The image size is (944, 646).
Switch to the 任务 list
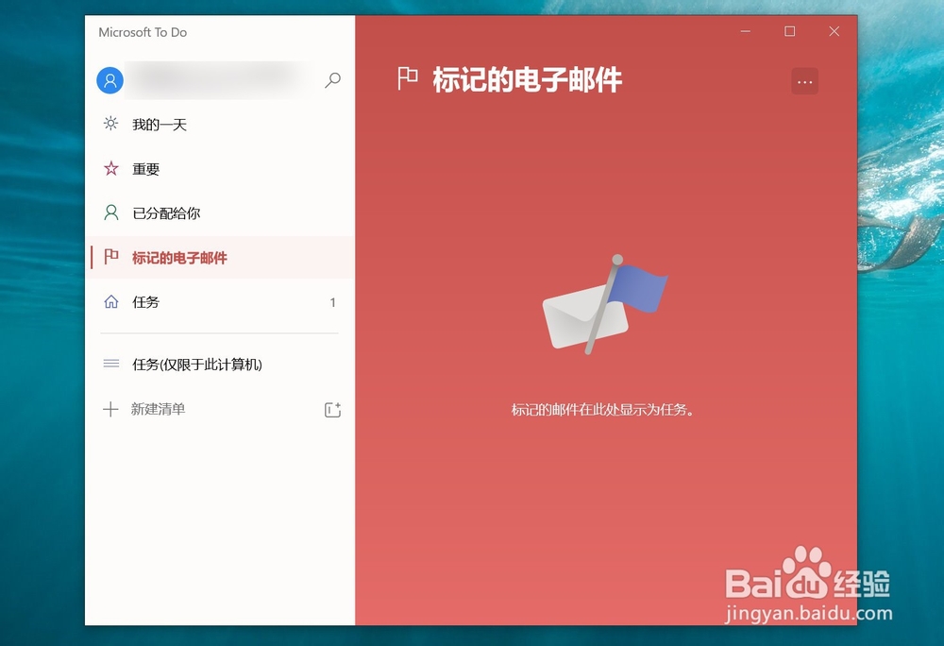coord(144,302)
